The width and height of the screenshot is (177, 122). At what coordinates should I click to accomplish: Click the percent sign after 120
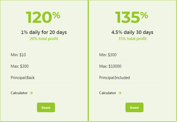coord(56,15)
